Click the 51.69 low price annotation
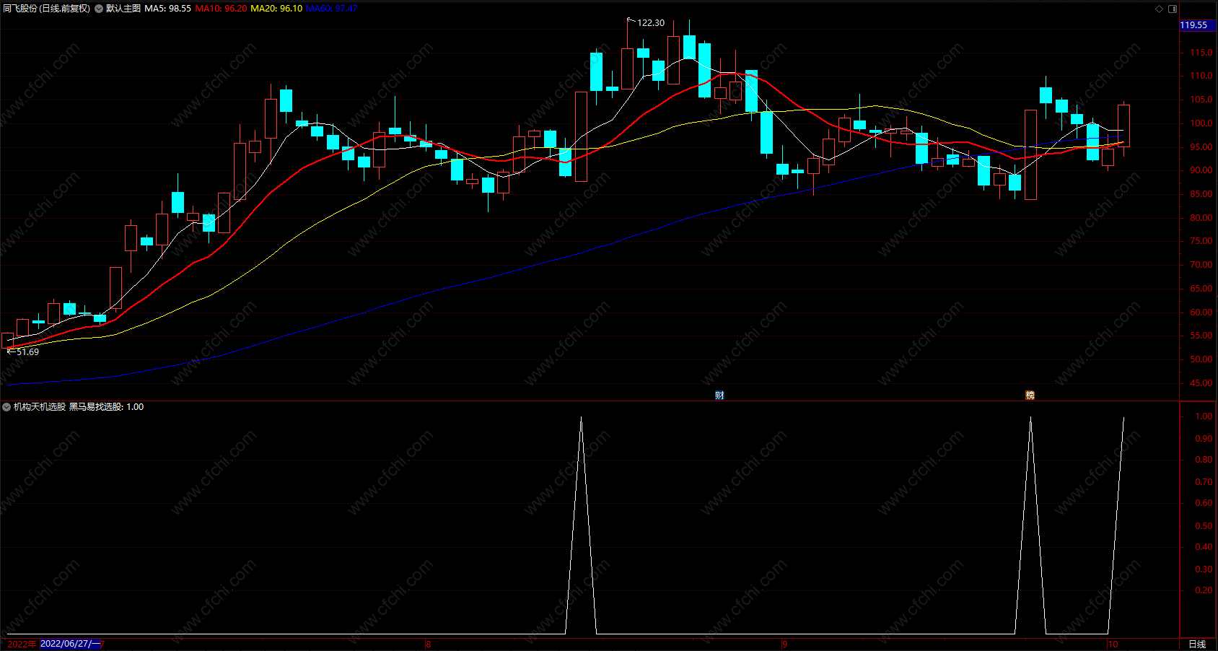The height and width of the screenshot is (651, 1218). point(27,352)
